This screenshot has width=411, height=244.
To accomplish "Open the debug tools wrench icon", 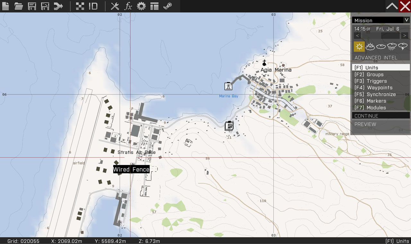I will click(x=115, y=6).
